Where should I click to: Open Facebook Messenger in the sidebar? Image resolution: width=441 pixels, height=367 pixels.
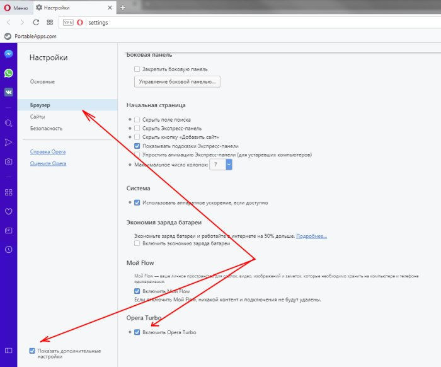(x=9, y=54)
